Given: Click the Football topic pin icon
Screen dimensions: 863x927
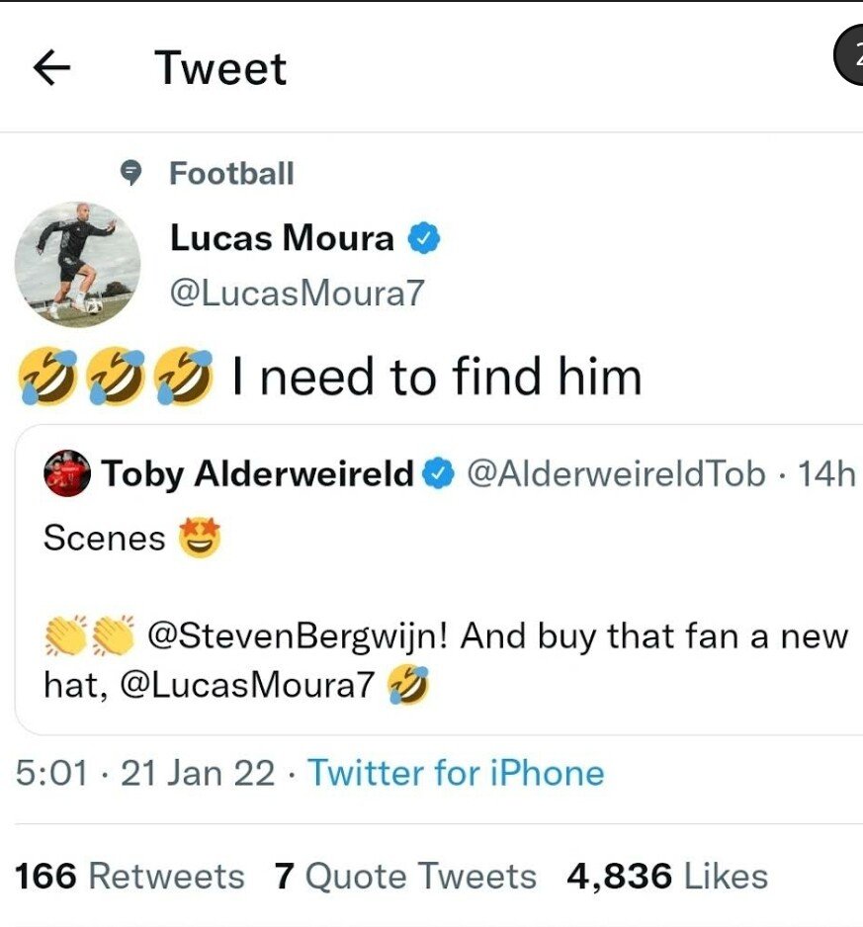Looking at the screenshot, I should pyautogui.click(x=130, y=174).
